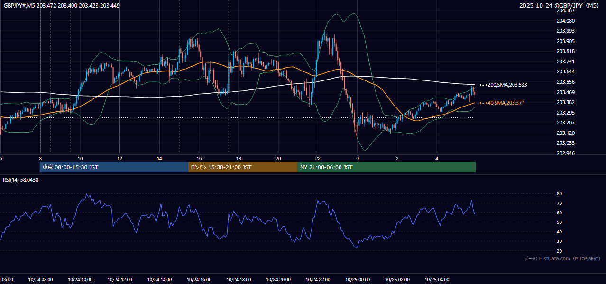
Task: Click the NY 21:00-06:00 JST session bar
Action: coord(386,167)
